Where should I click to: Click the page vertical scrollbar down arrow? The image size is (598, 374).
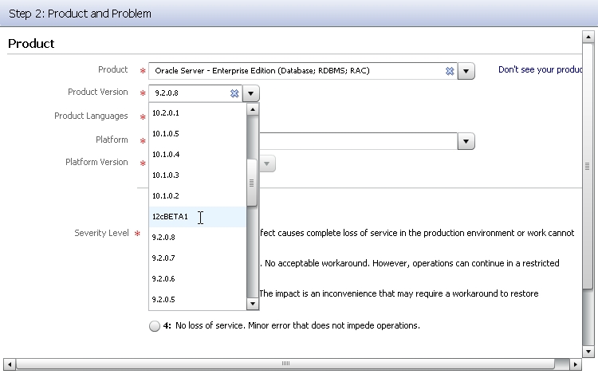point(588,352)
